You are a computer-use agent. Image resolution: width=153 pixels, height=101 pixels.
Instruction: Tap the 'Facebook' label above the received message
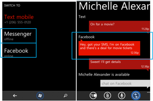coord(87,37)
